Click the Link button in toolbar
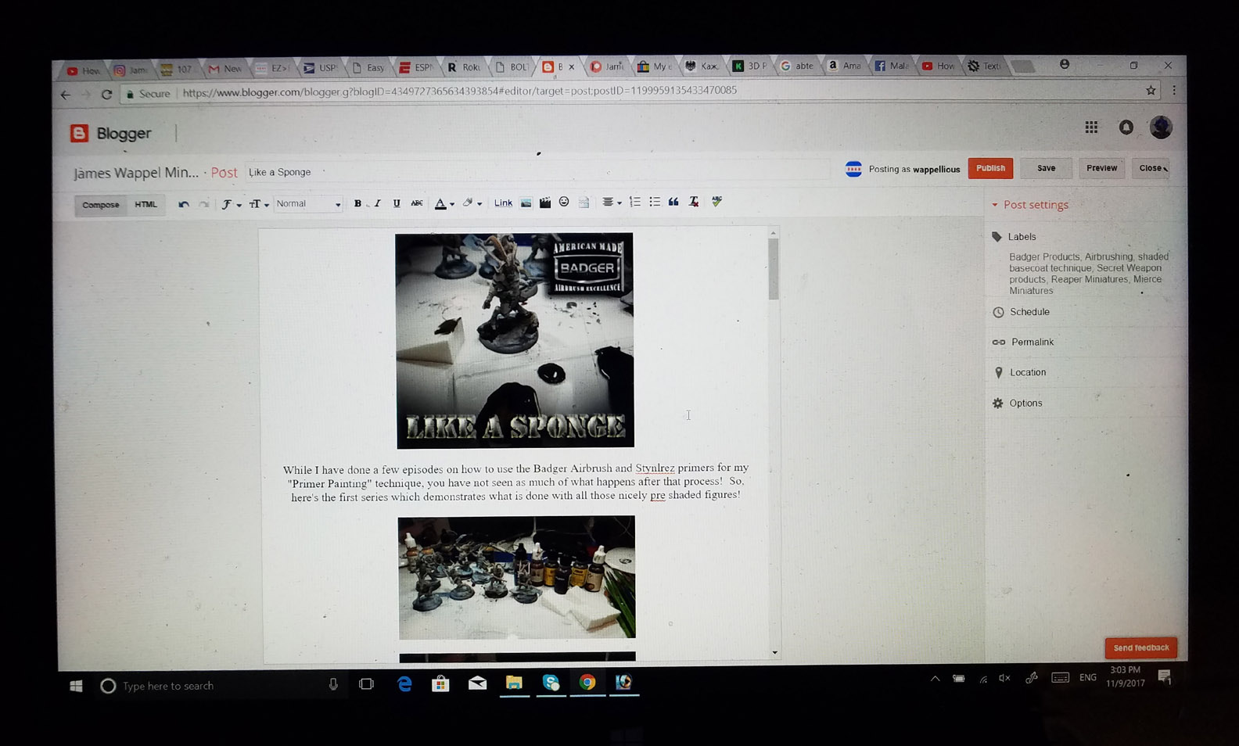1239x746 pixels. [503, 203]
